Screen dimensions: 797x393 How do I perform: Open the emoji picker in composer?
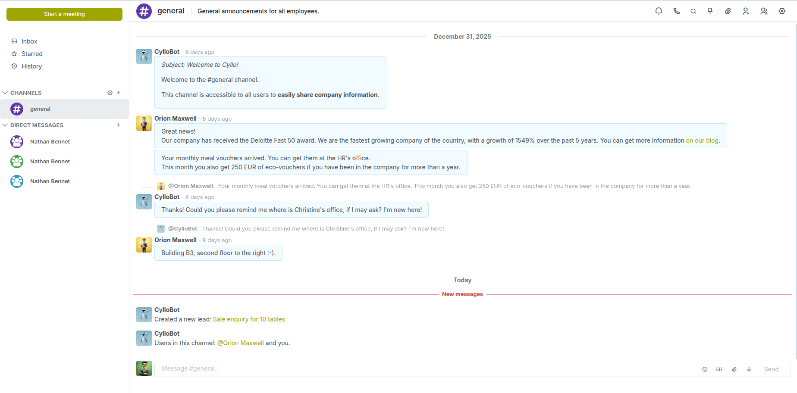click(x=705, y=369)
